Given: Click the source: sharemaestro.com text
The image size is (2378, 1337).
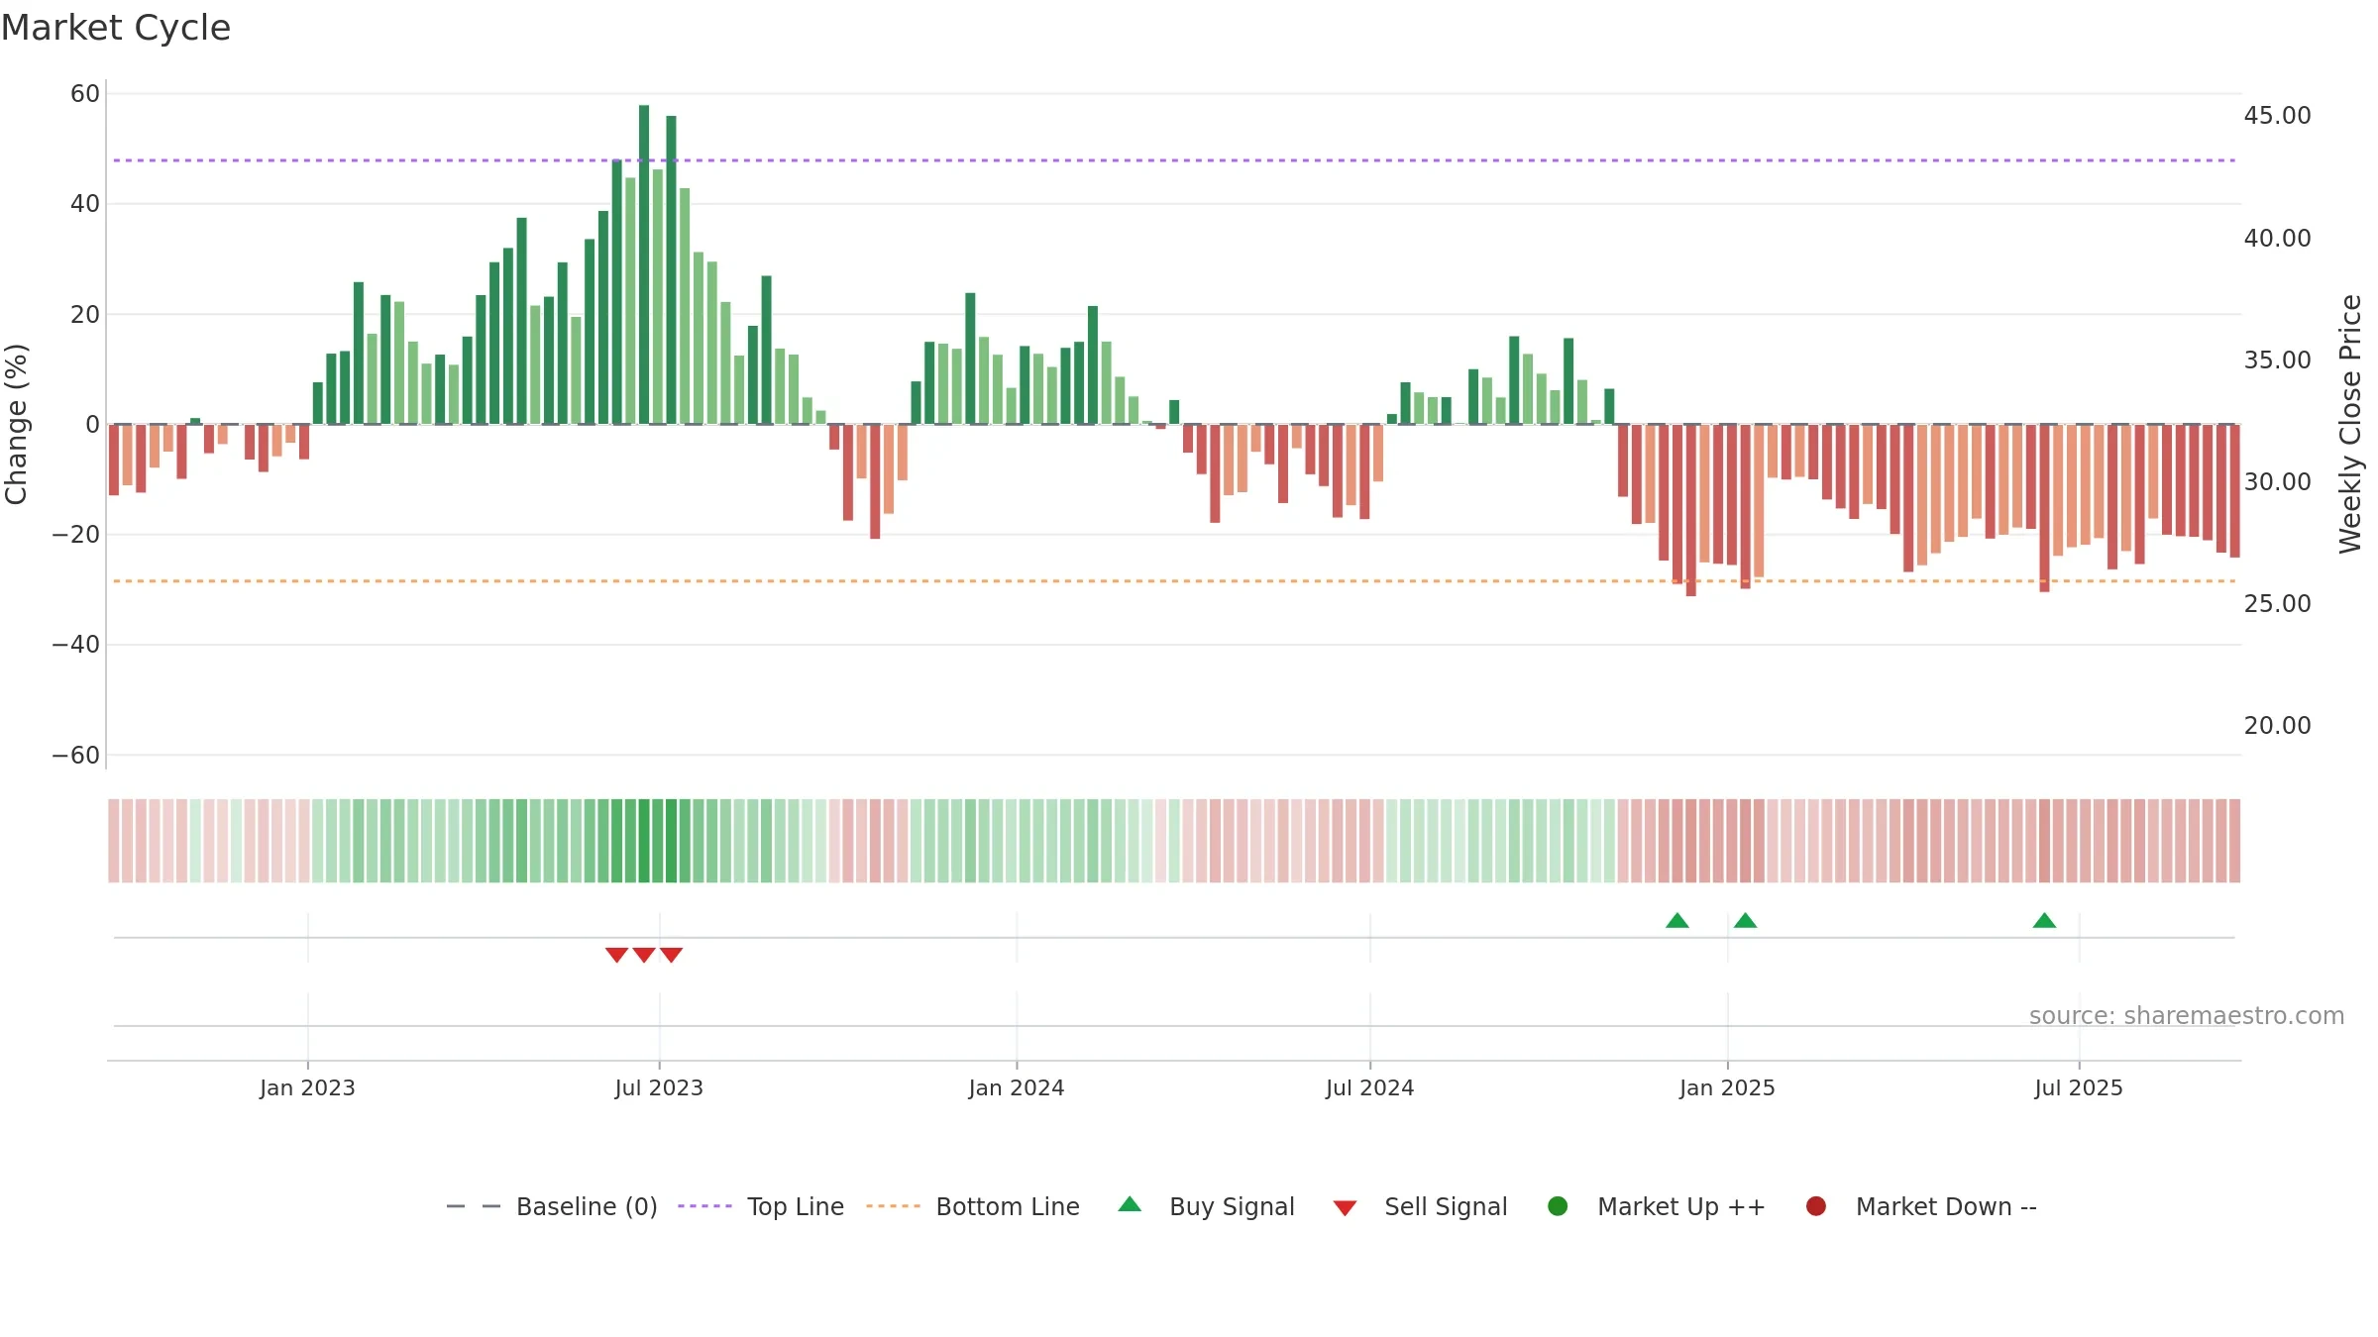Looking at the screenshot, I should tap(2187, 1016).
